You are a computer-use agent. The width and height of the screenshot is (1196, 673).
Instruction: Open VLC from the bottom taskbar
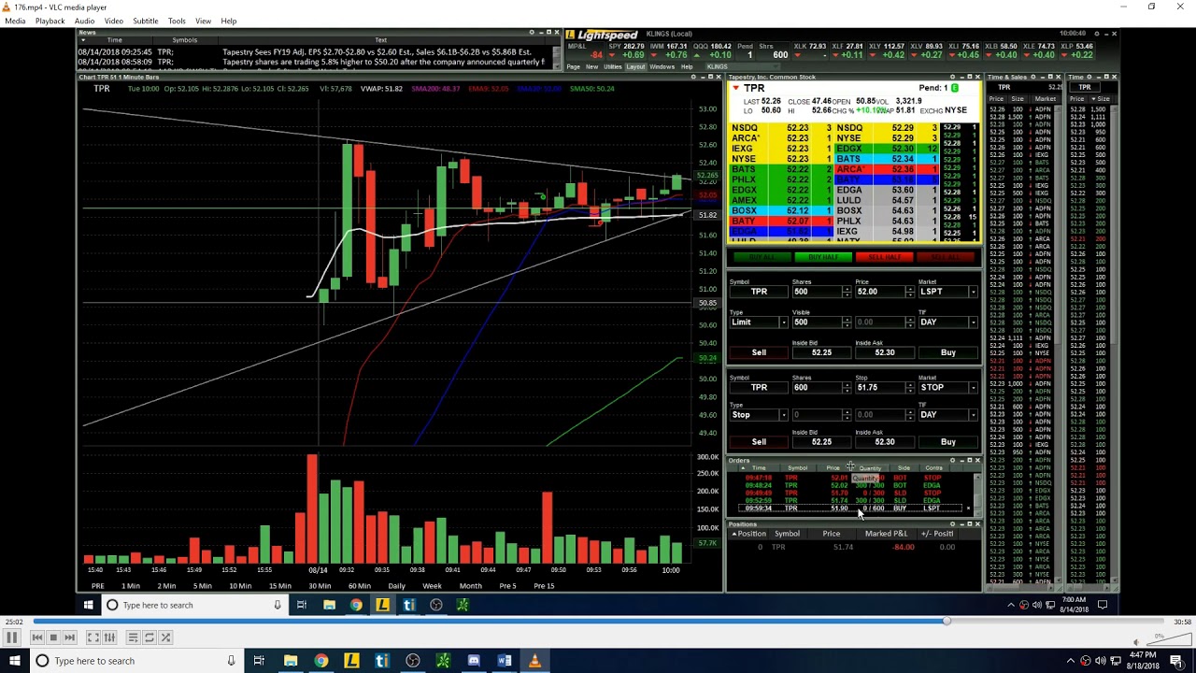(x=534, y=661)
